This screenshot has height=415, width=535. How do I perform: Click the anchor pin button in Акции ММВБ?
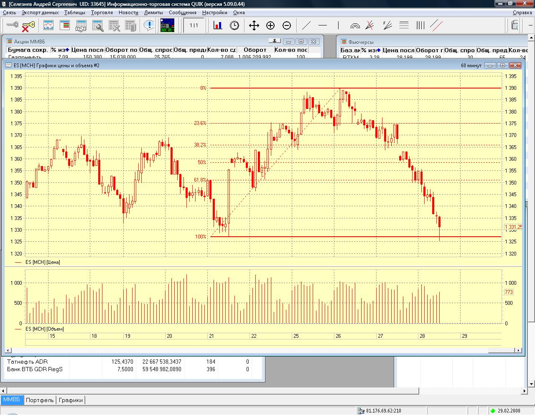pos(275,41)
